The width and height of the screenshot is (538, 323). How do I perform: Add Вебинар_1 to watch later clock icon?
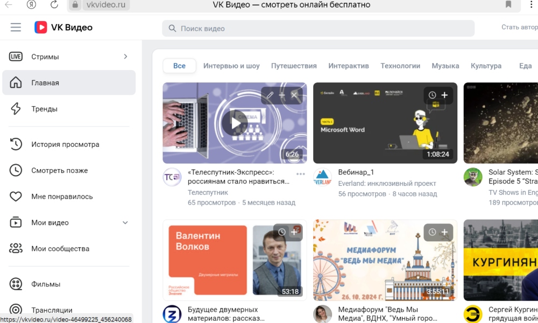coord(433,95)
